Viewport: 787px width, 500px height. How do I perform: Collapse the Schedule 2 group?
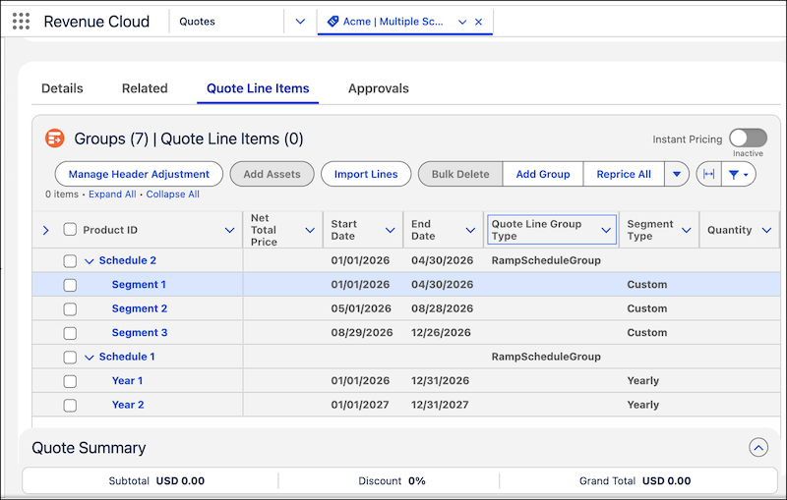coord(89,261)
